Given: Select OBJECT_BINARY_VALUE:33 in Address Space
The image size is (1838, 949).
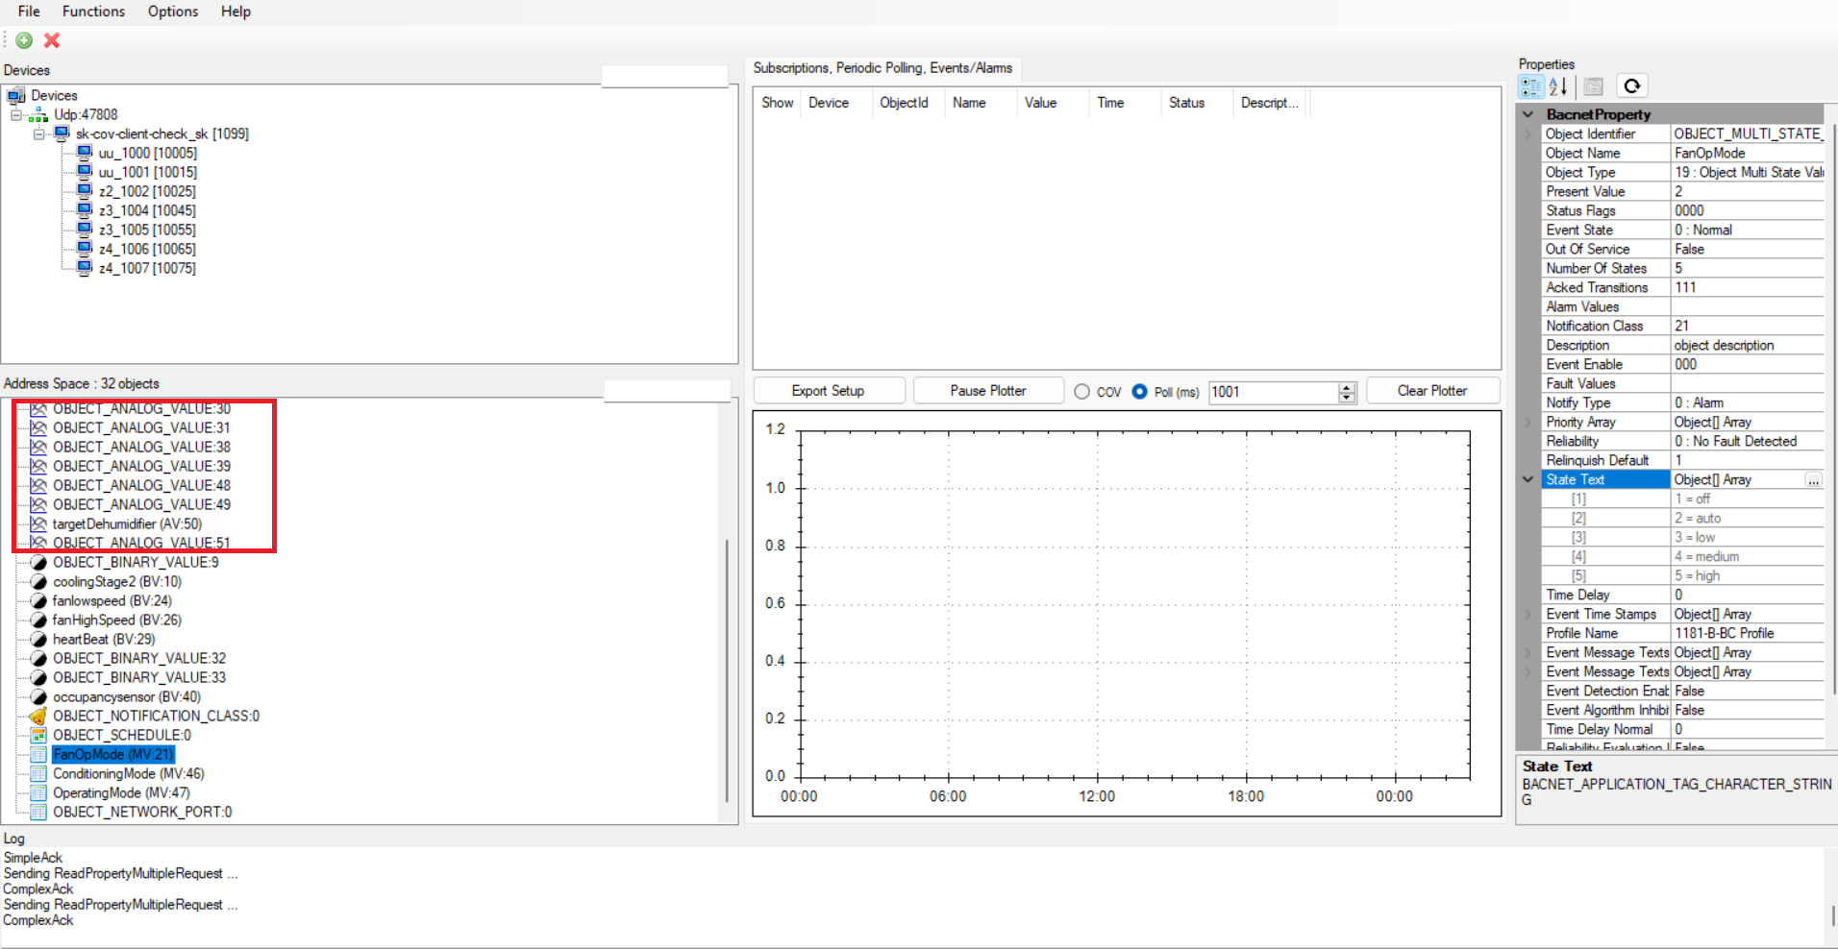Looking at the screenshot, I should [x=139, y=677].
